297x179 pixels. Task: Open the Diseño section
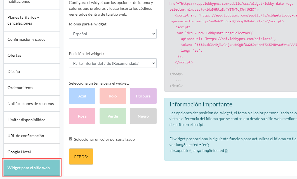[31, 71]
